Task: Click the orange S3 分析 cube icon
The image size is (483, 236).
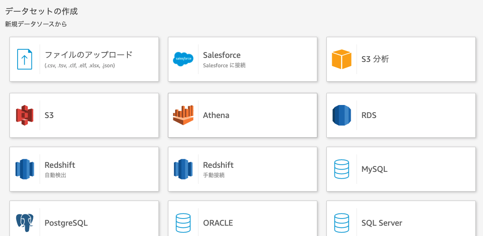Action: (342, 59)
